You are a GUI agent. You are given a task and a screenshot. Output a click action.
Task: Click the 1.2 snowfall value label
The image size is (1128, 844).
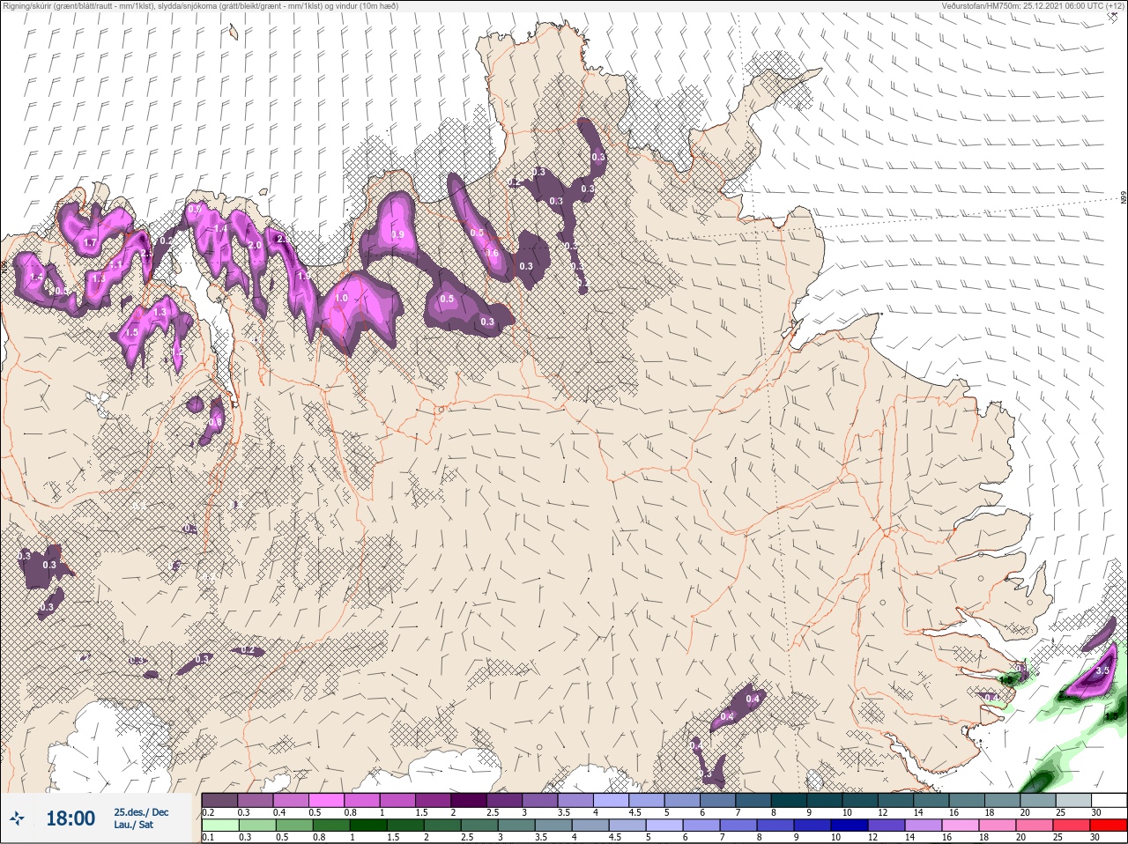(178, 351)
